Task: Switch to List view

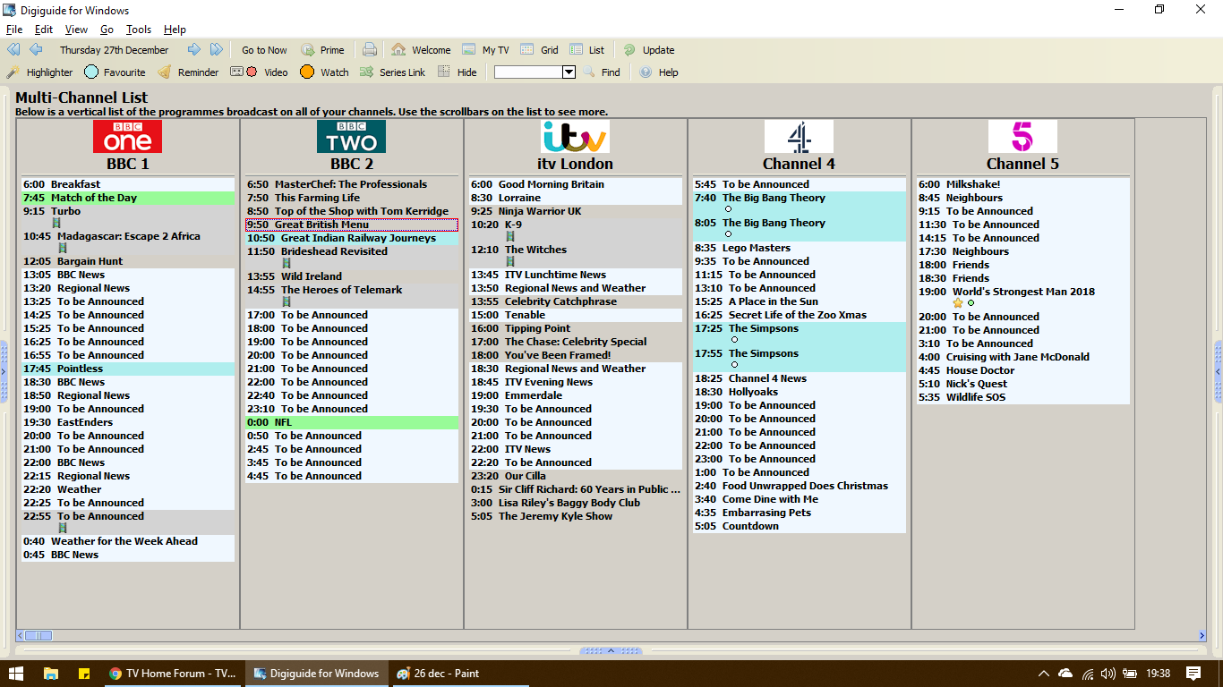Action: pyautogui.click(x=587, y=50)
